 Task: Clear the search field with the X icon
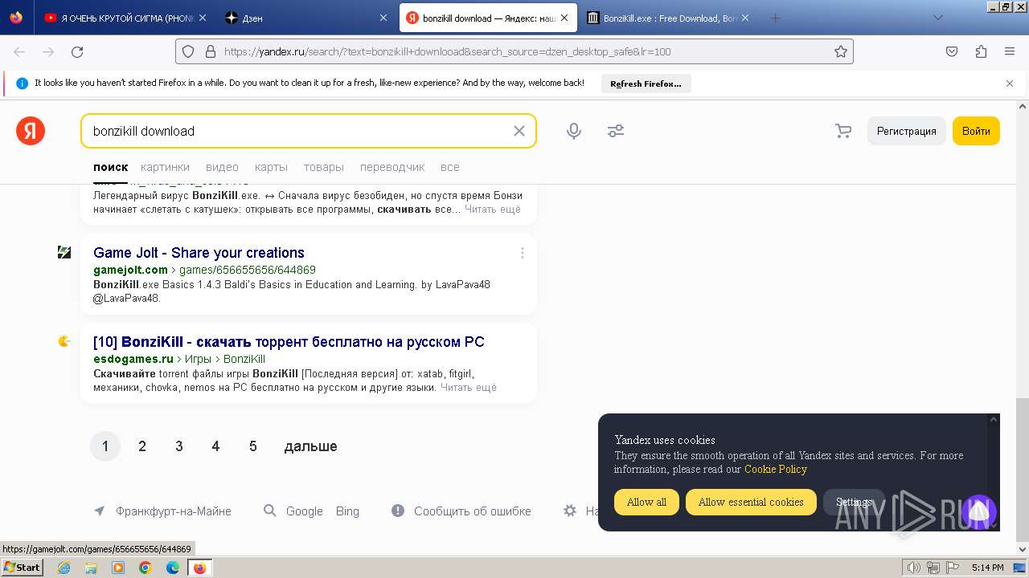(519, 131)
